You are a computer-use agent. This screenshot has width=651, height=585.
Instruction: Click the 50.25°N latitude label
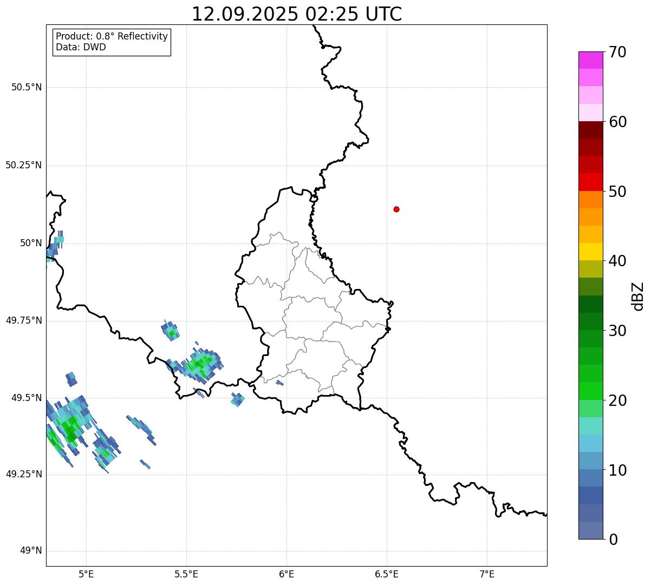click(x=24, y=165)
